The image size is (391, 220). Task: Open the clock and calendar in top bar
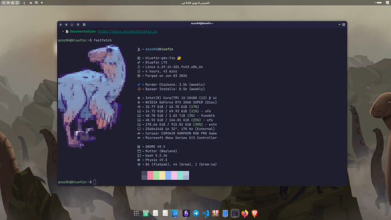click(x=195, y=3)
